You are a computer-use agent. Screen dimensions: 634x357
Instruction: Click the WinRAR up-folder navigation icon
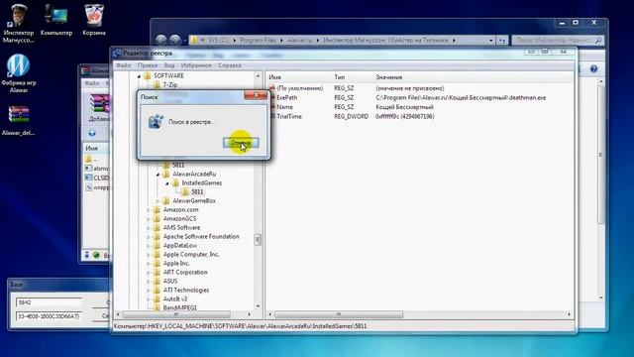click(x=92, y=133)
